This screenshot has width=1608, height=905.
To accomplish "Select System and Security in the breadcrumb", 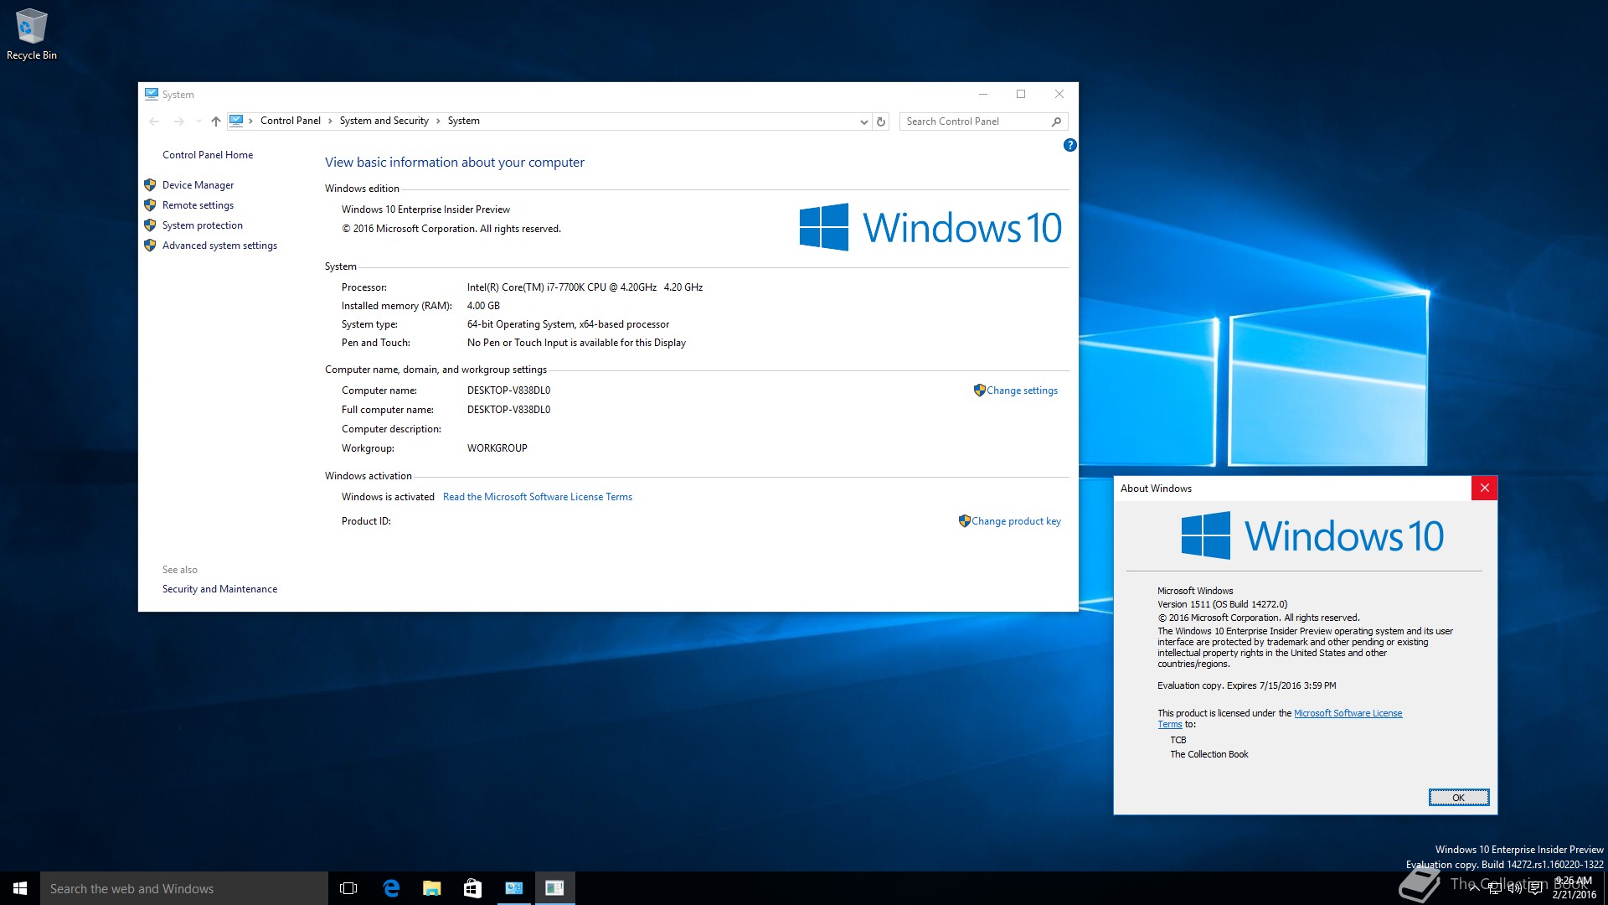I will (384, 121).
